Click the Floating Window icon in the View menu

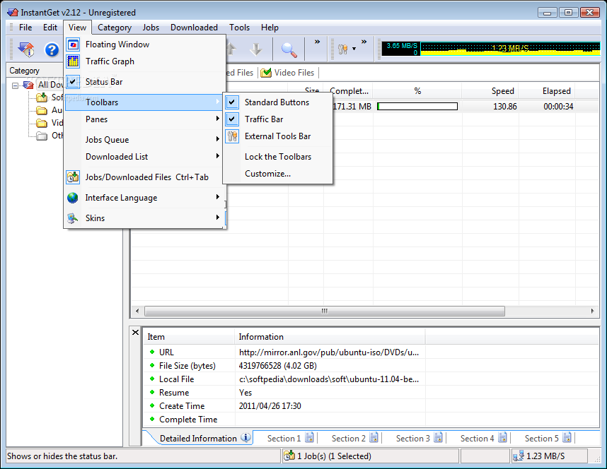73,44
